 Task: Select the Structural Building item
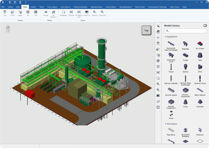tap(185, 133)
